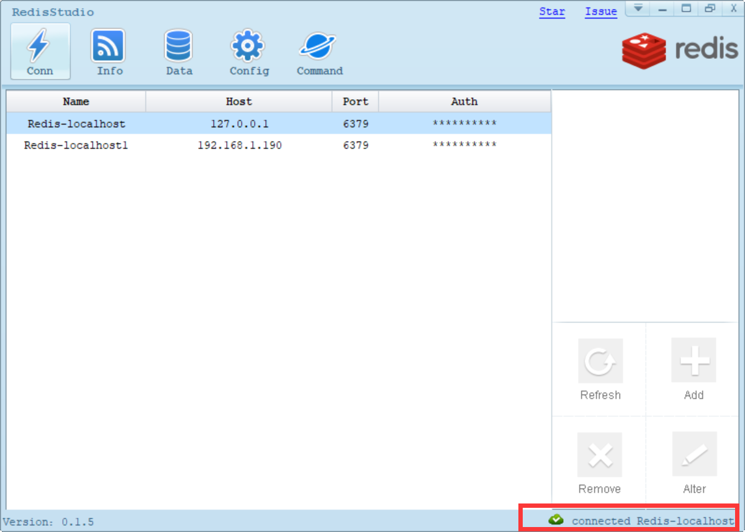745x532 pixels.
Task: Open the Conn lightning bolt tab
Action: (x=40, y=51)
